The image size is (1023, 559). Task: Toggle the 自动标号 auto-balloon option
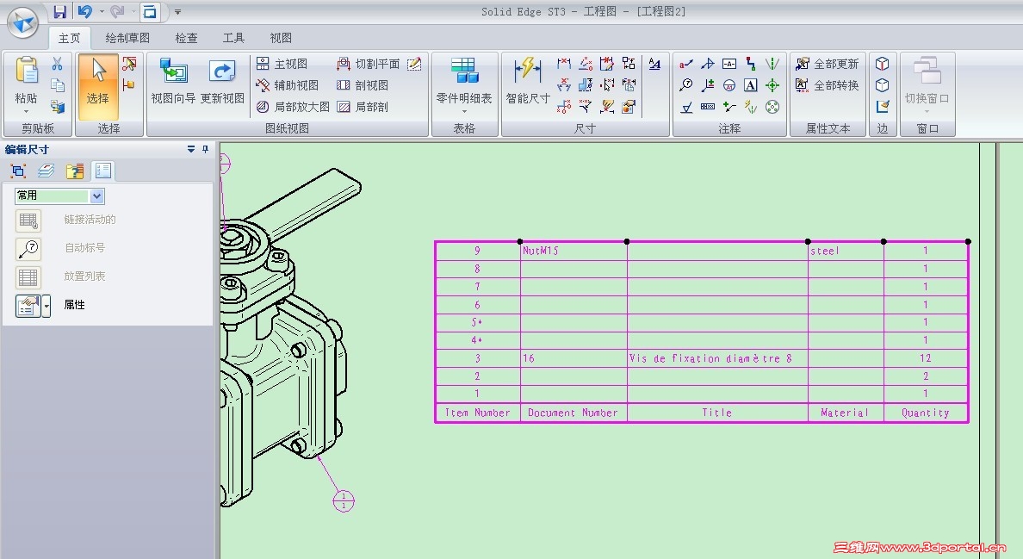click(x=28, y=249)
